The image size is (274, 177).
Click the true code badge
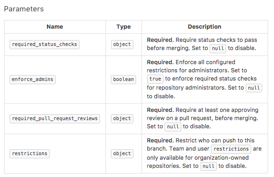[x=155, y=79]
